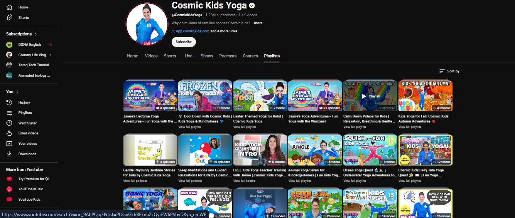The height and width of the screenshot is (218, 515).
Task: Open the Sort by dropdown
Action: [449, 71]
